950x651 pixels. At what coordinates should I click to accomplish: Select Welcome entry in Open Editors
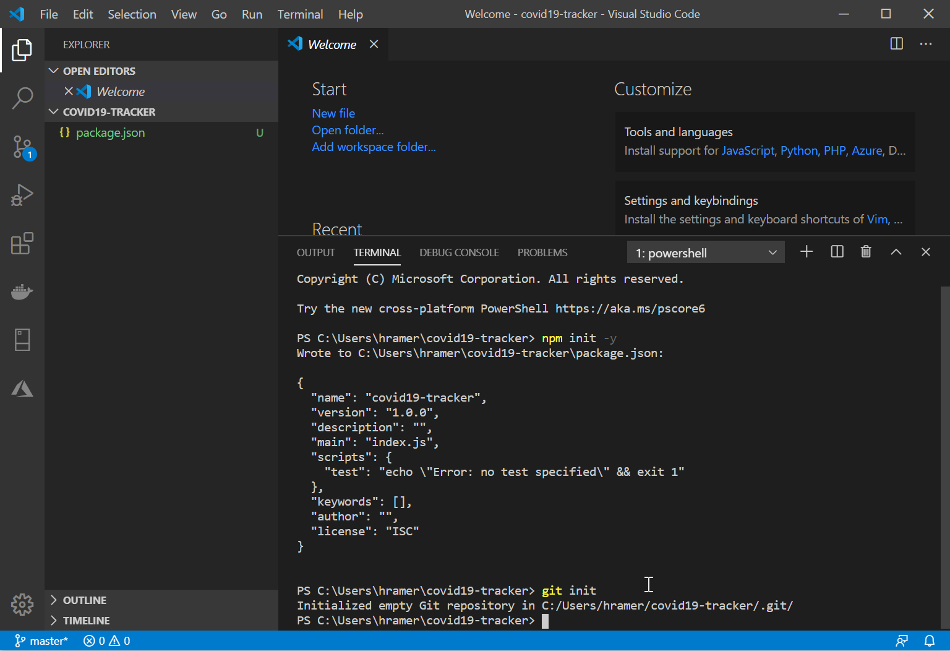[x=161, y=91]
